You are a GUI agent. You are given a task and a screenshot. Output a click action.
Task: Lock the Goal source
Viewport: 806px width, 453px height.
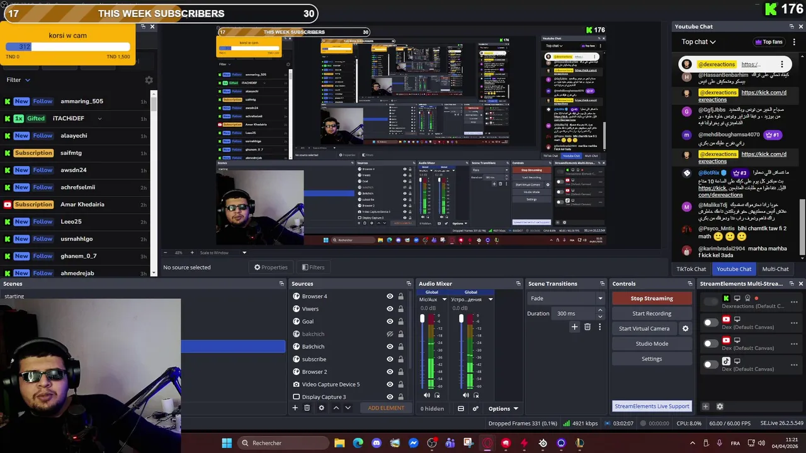pyautogui.click(x=400, y=322)
